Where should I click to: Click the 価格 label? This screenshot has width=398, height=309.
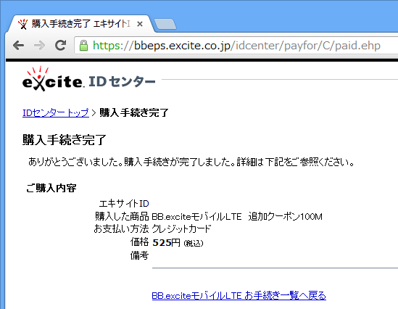click(140, 242)
